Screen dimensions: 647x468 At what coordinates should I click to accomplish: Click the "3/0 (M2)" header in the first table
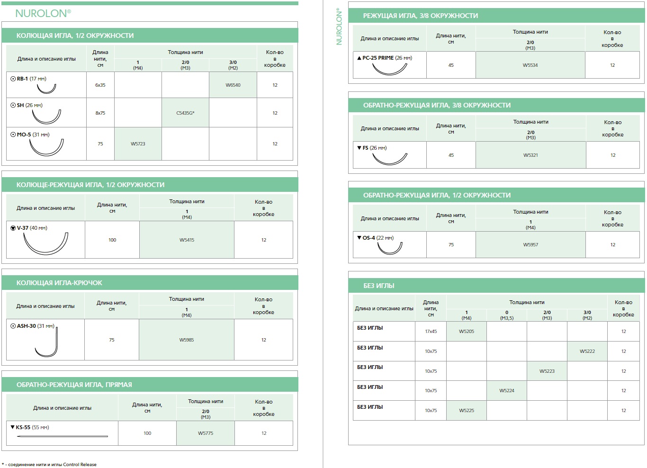tap(233, 65)
